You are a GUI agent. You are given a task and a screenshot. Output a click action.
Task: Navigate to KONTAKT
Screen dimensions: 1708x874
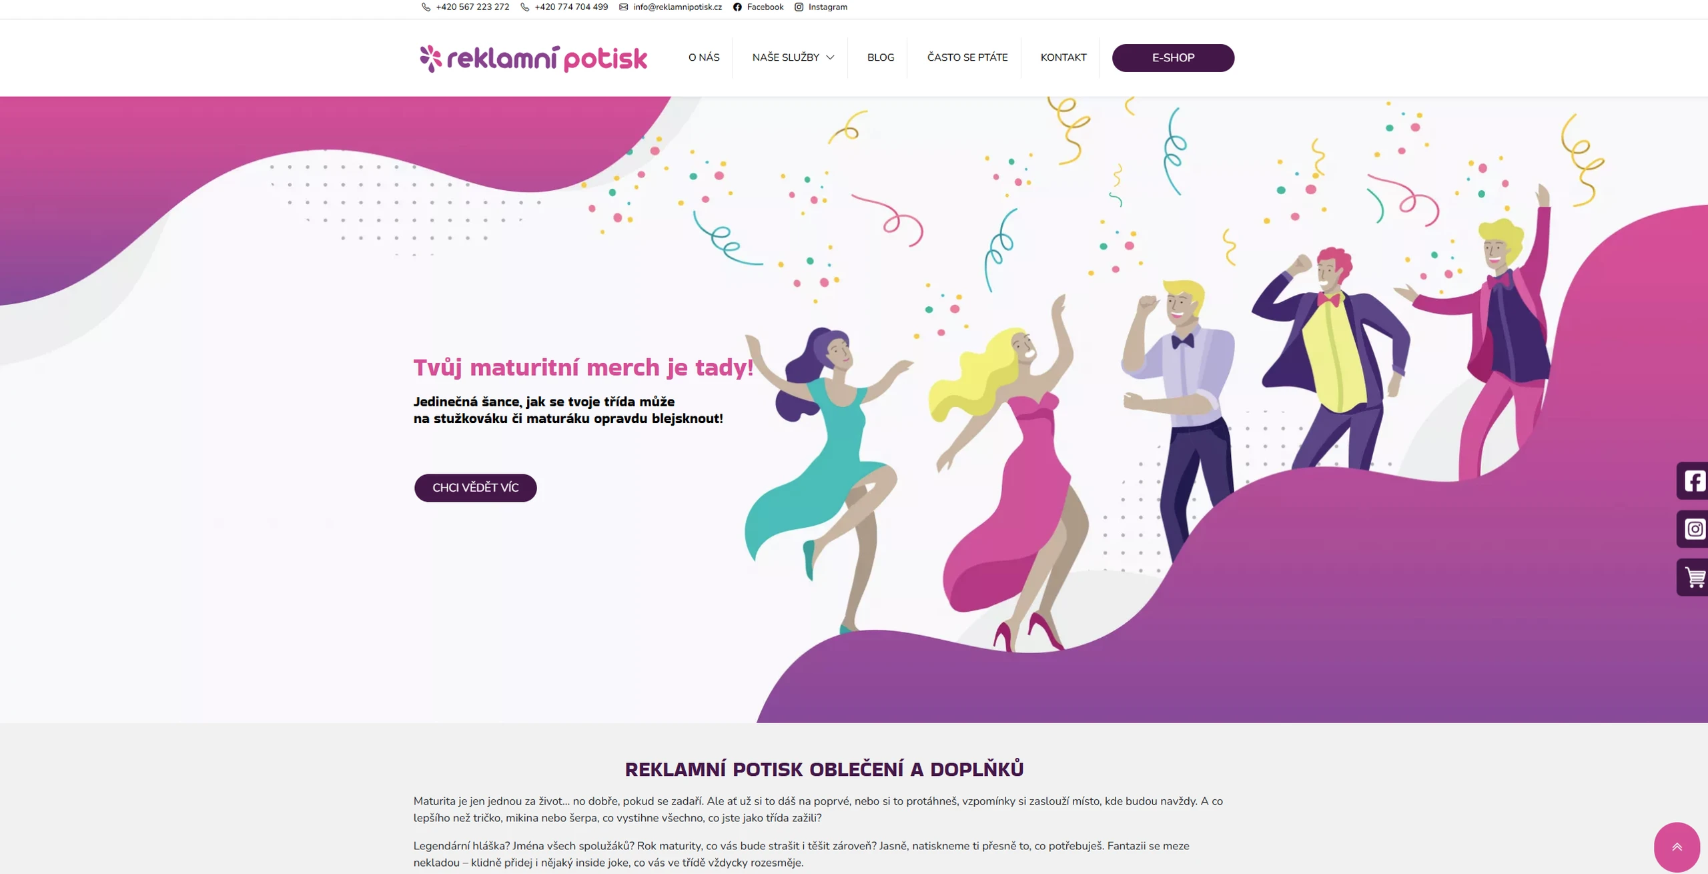point(1063,57)
